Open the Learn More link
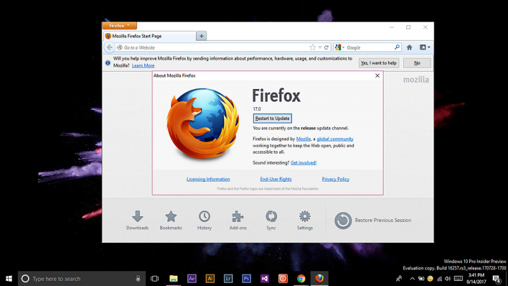This screenshot has width=508, height=286. 144,65
